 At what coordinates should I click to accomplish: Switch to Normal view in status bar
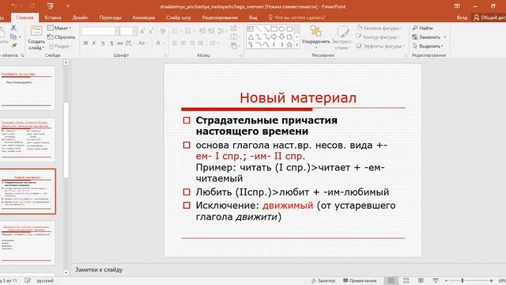coord(391,280)
